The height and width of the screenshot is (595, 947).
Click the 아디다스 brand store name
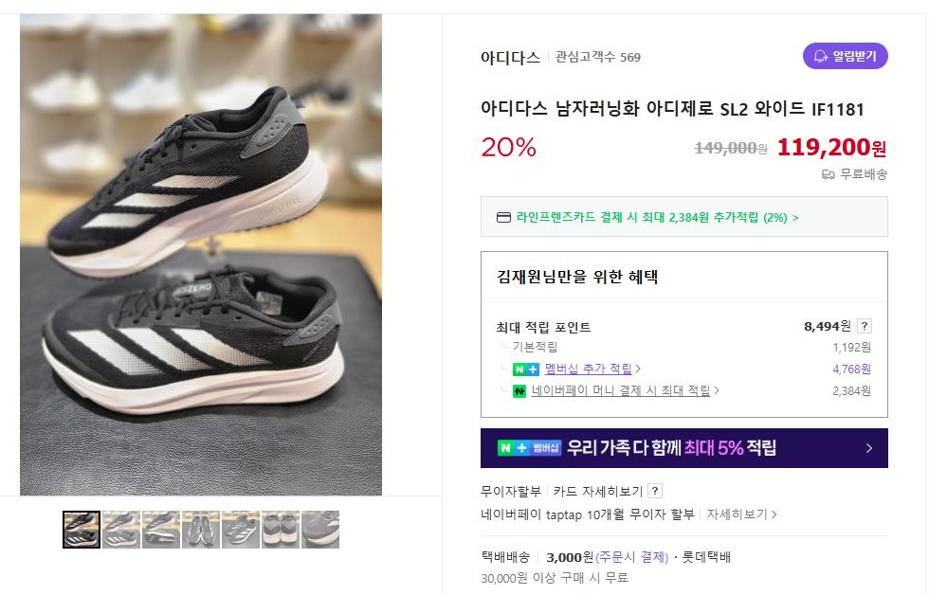point(510,58)
